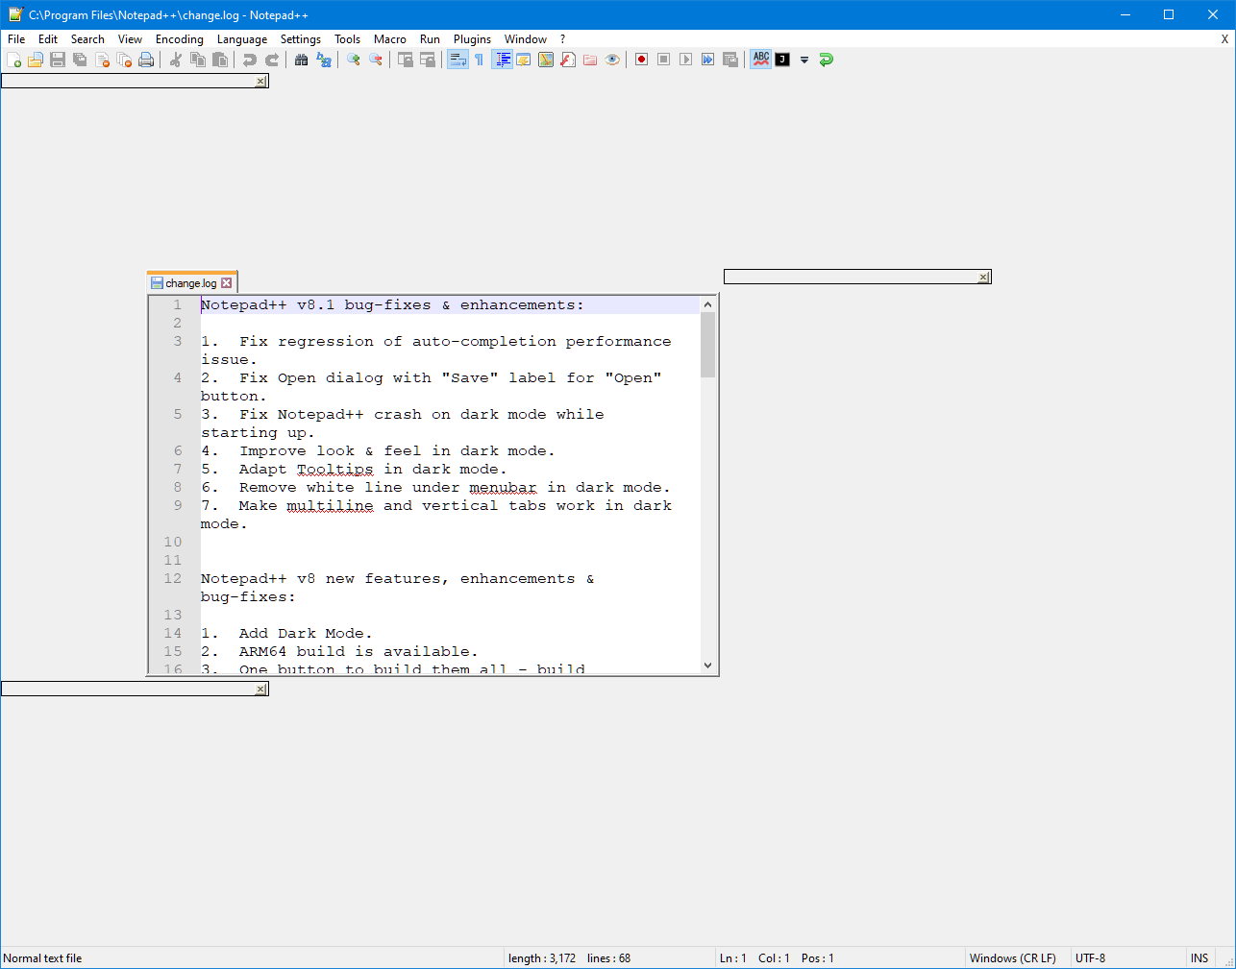Viewport: 1236px width, 969px height.
Task: Toggle synchronize vertical scrolling
Action: click(x=406, y=60)
